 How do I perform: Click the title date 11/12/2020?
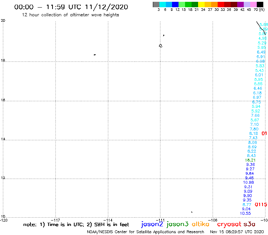click(x=106, y=7)
